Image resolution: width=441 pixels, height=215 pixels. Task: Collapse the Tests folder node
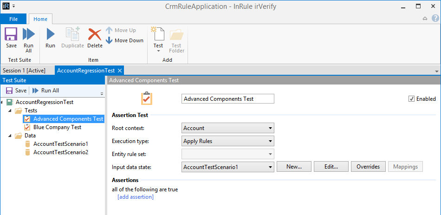(x=10, y=111)
